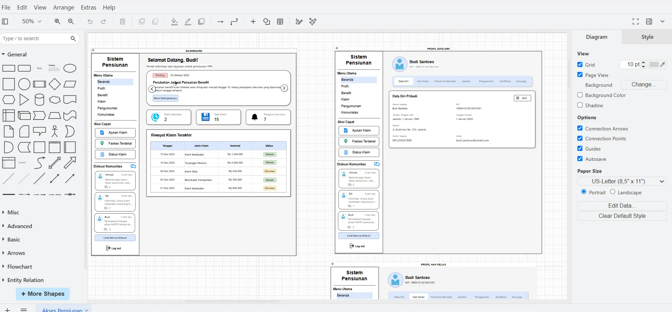
Task: Click the Generate sparkle icon
Action: point(313,22)
